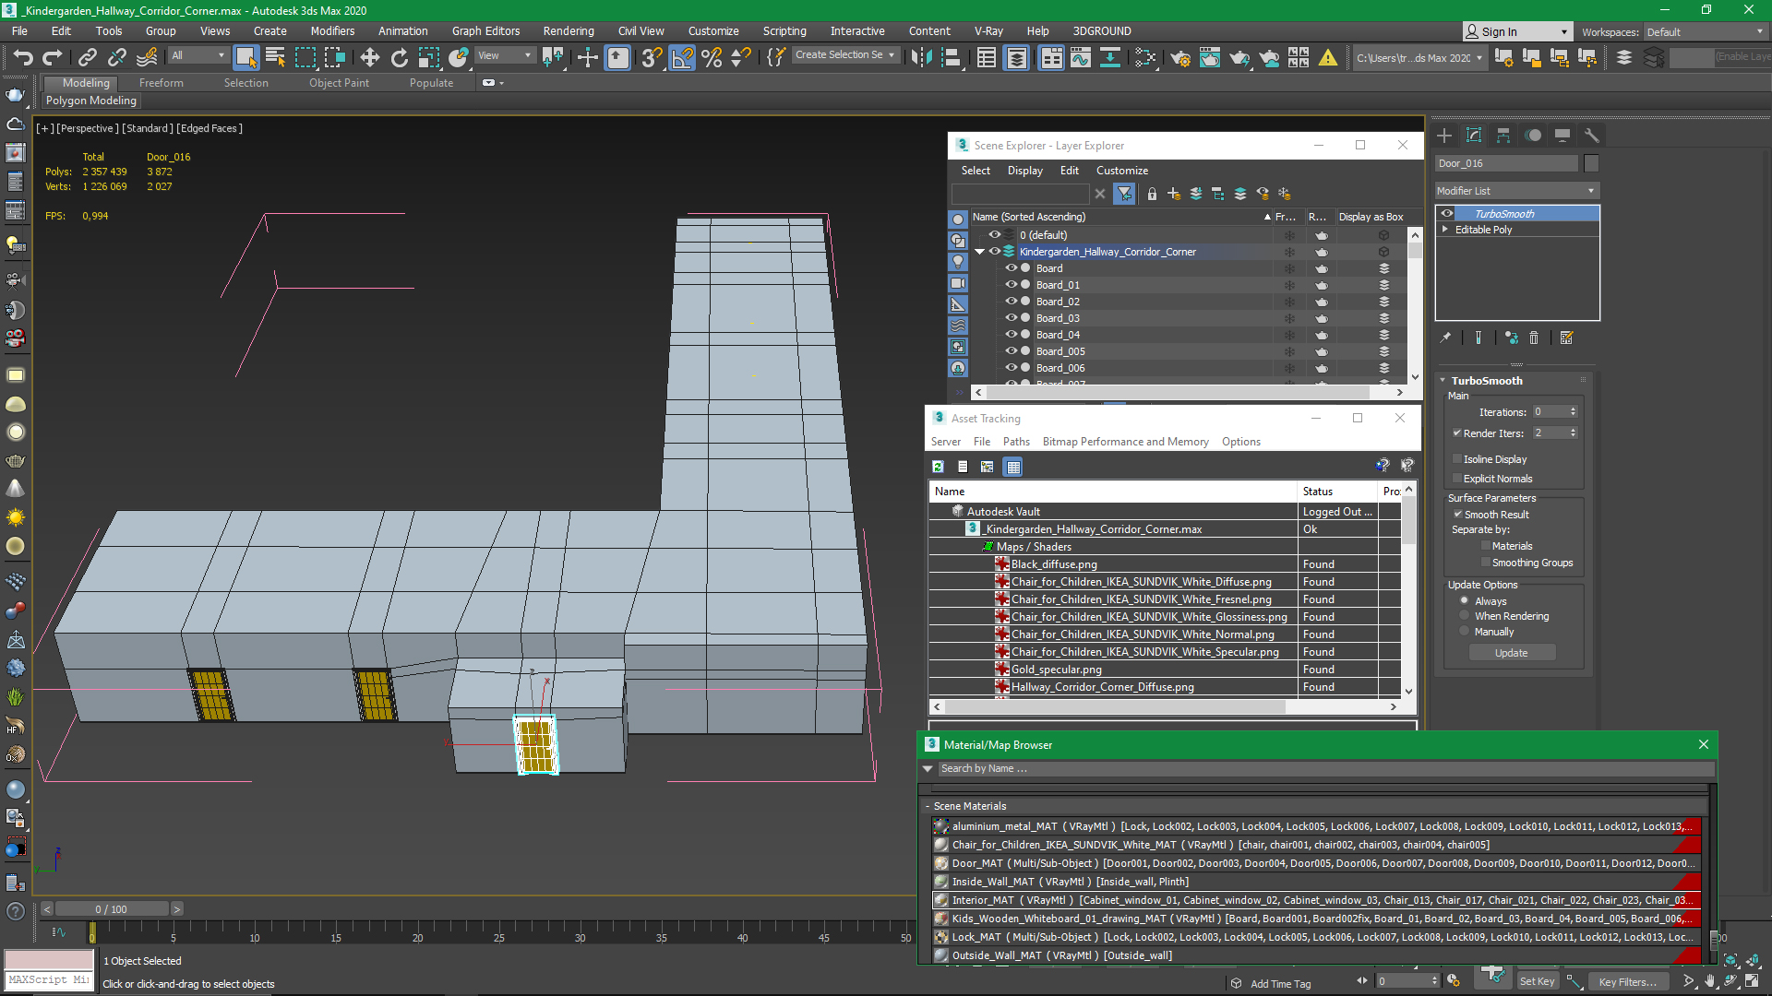Click Sign In button
Viewport: 1772px width, 996px height.
pyautogui.click(x=1516, y=31)
